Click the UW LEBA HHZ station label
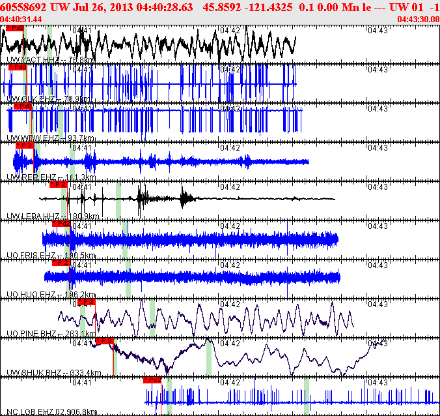This screenshot has height=416, width=440. (x=53, y=216)
